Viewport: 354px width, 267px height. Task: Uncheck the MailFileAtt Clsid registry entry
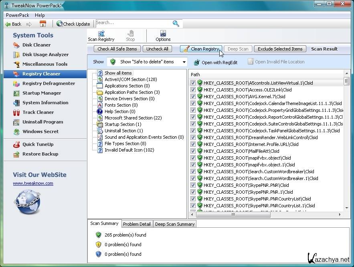click(193, 151)
